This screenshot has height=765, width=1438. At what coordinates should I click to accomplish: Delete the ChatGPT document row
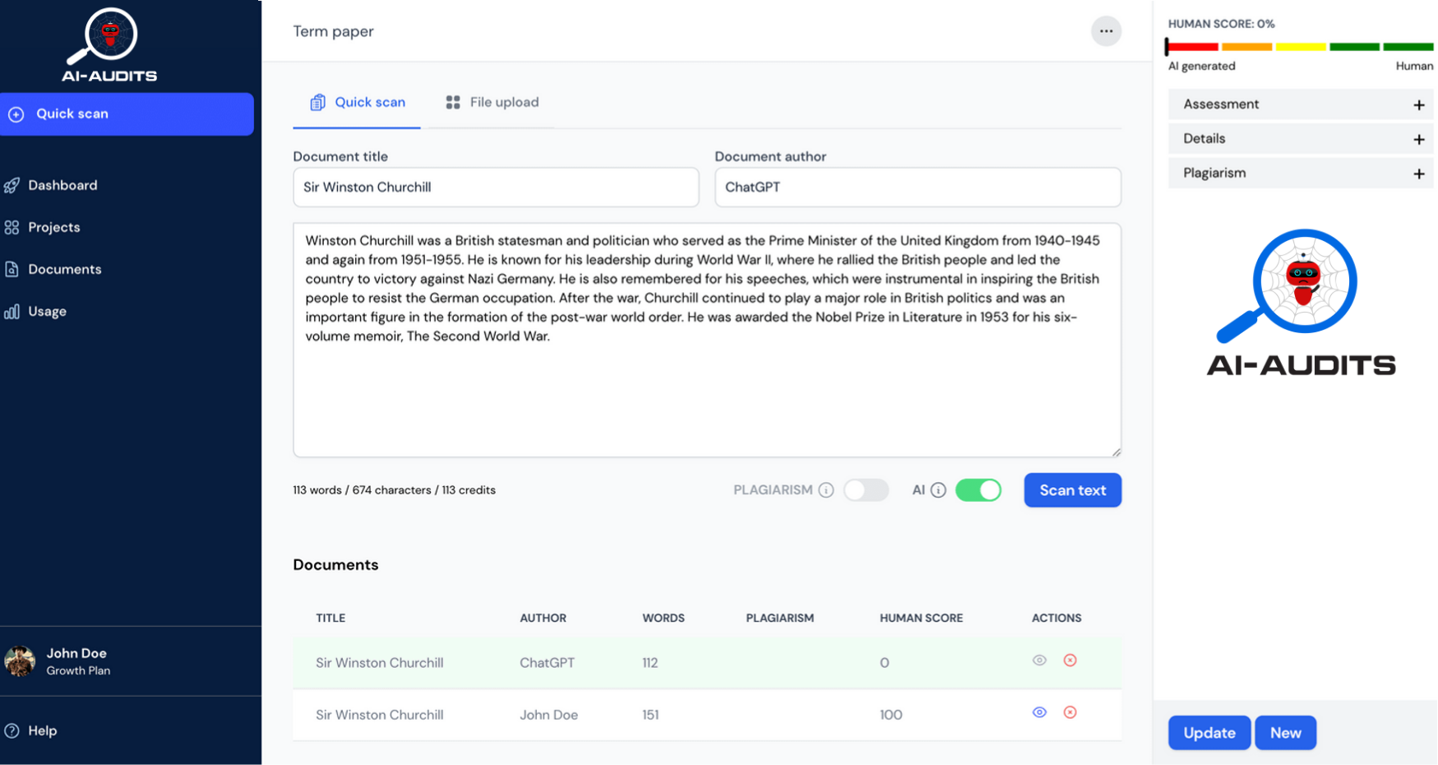point(1070,661)
